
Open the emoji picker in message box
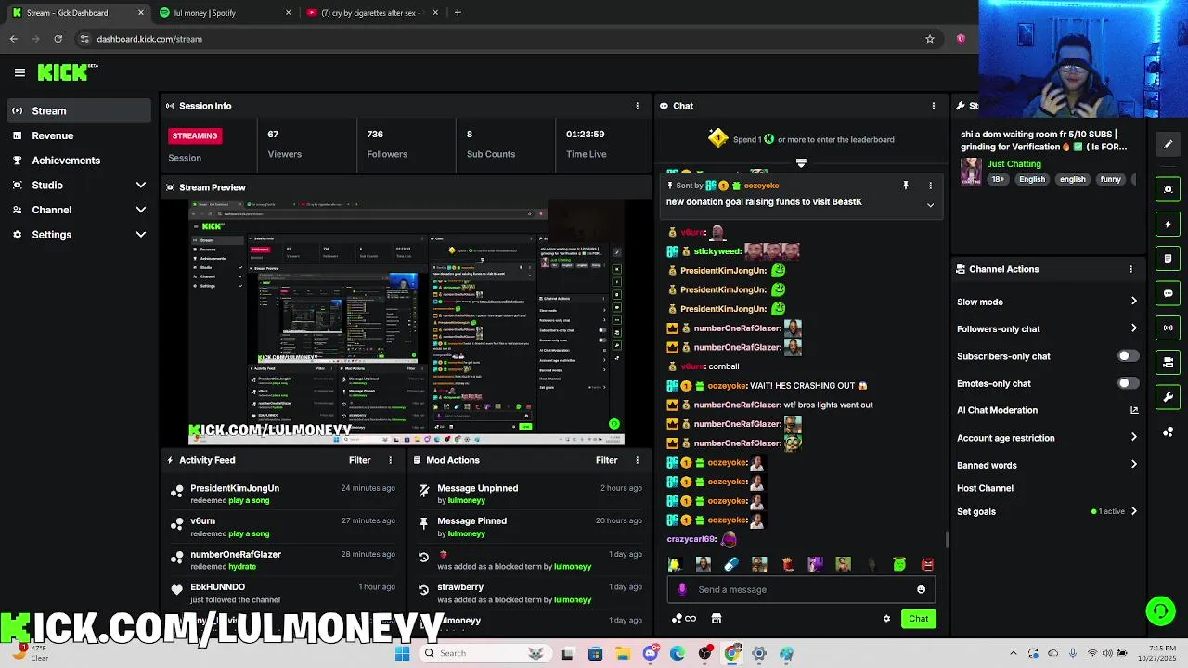921,589
